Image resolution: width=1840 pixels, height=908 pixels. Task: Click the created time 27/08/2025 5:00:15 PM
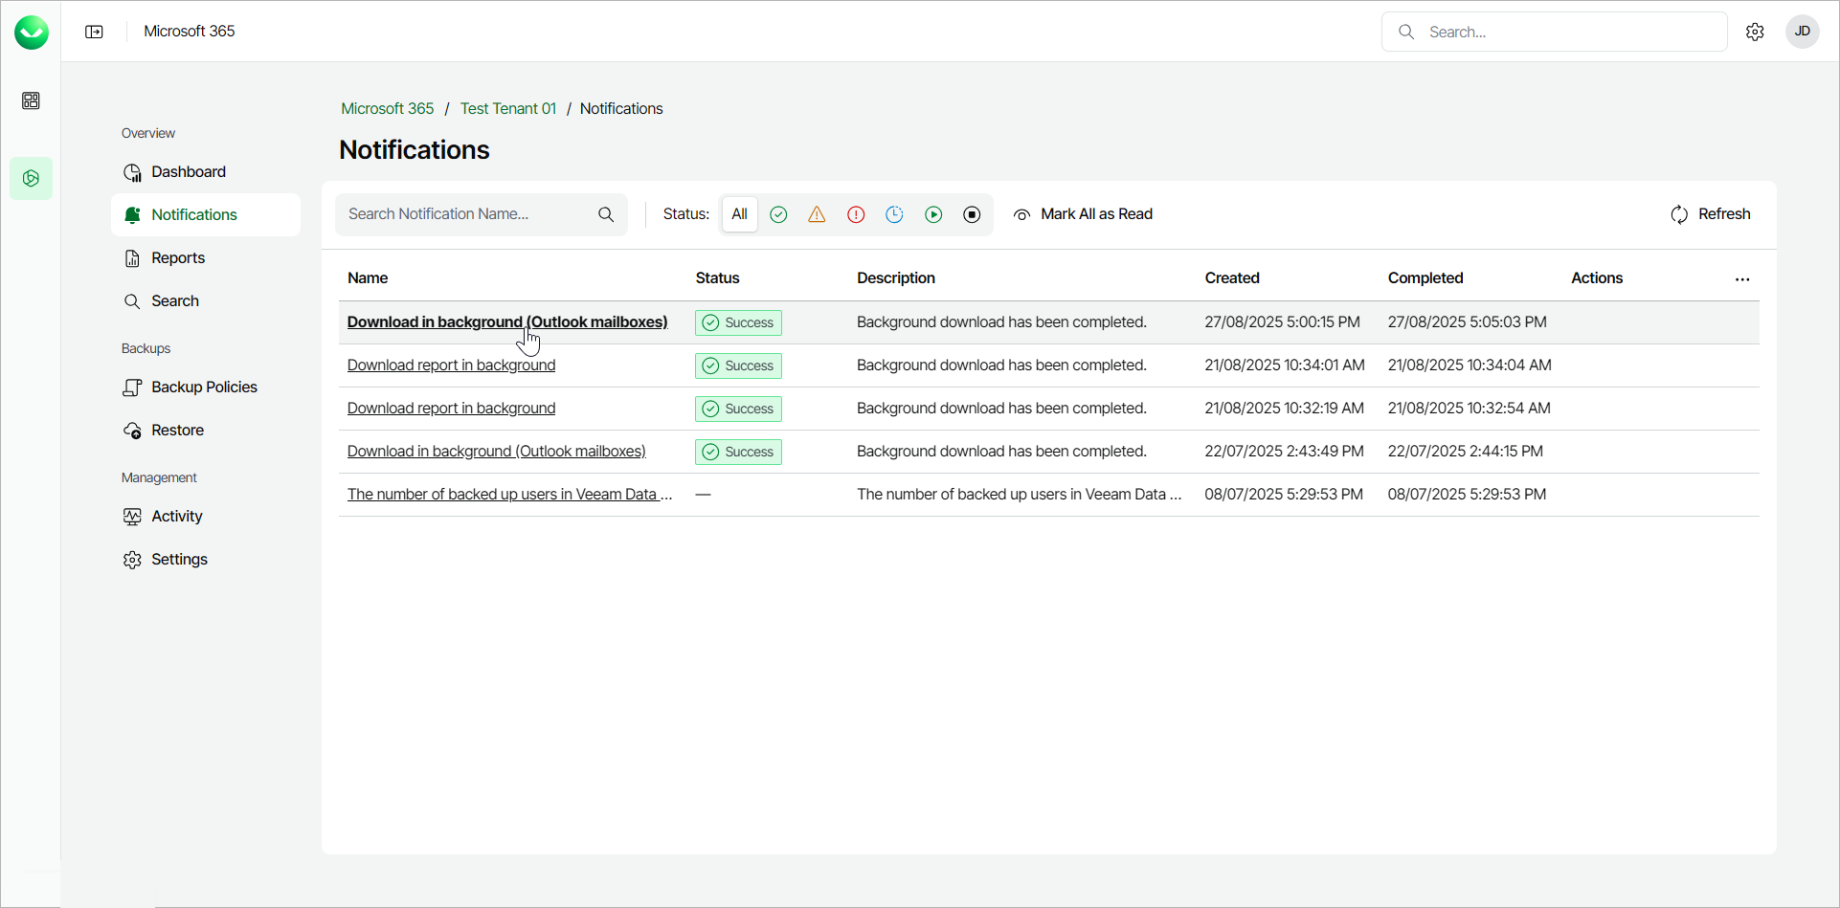click(1282, 322)
